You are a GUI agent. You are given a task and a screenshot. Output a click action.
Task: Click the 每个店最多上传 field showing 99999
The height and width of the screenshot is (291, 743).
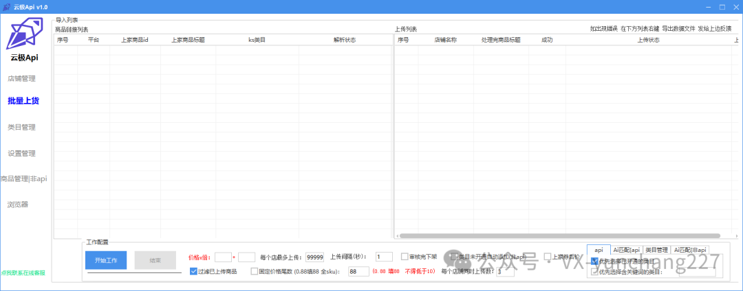click(x=314, y=257)
